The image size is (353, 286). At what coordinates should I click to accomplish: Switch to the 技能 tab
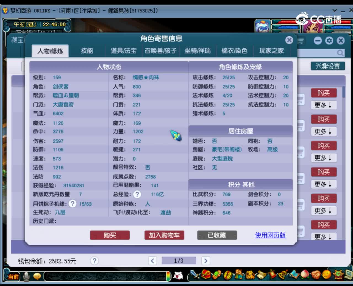coord(87,51)
